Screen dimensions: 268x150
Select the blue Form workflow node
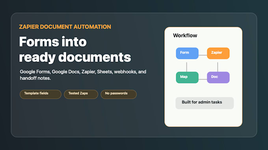[187, 53]
